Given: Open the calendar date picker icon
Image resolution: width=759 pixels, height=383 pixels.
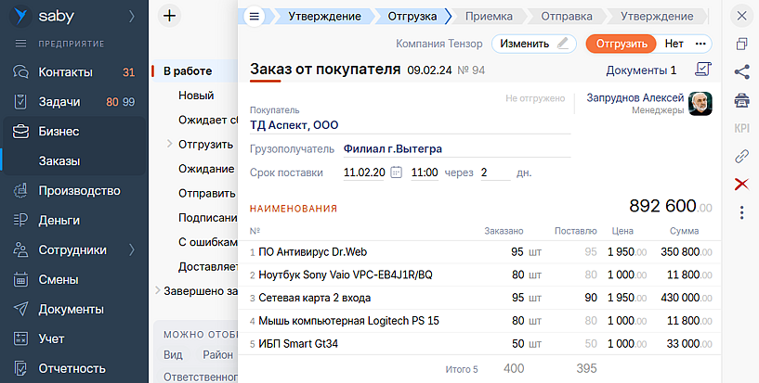Looking at the screenshot, I should tap(397, 172).
